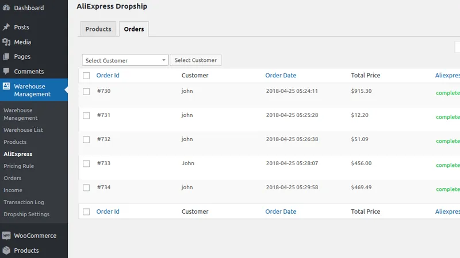Tick the select-all checkbox in table header

[x=86, y=76]
